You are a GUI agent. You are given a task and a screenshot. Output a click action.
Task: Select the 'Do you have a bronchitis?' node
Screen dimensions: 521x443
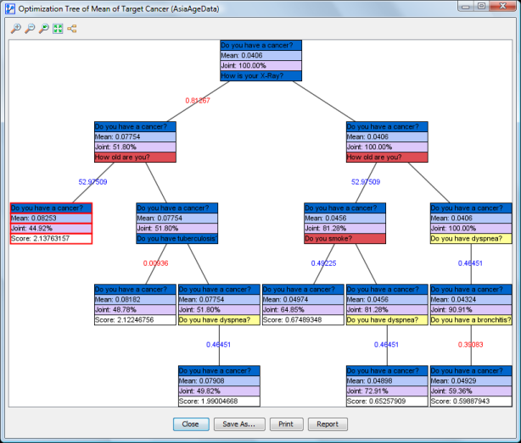click(471, 304)
